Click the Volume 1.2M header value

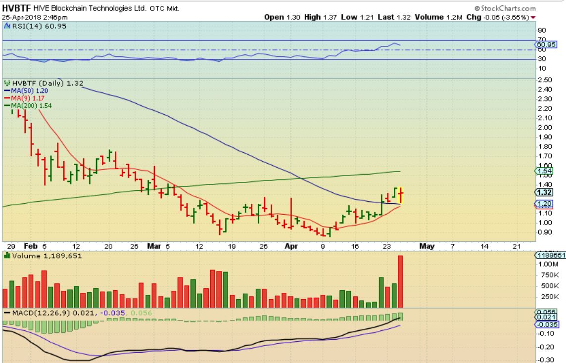pyautogui.click(x=438, y=17)
